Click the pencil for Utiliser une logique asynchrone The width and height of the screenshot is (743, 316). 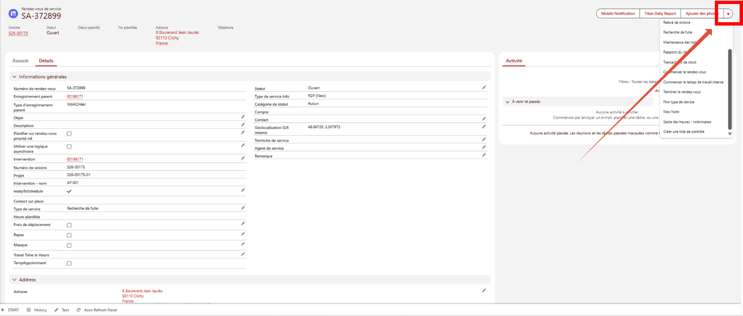click(x=243, y=145)
